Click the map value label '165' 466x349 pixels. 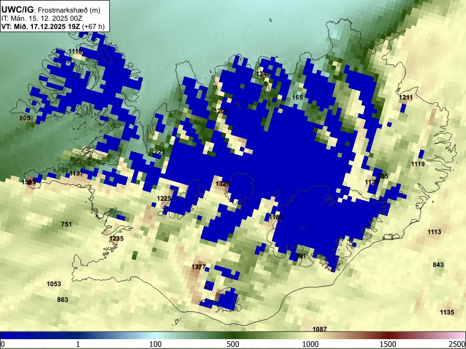297,97
